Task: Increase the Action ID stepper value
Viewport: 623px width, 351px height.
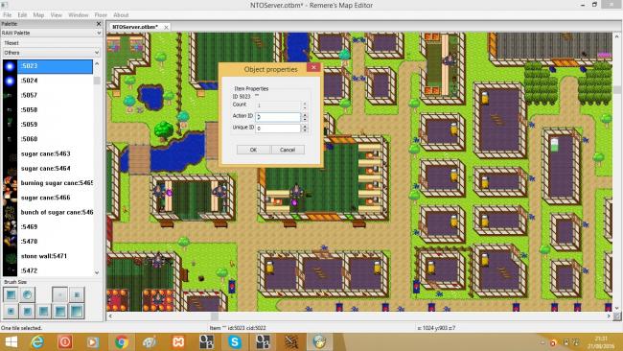Action: tap(305, 115)
